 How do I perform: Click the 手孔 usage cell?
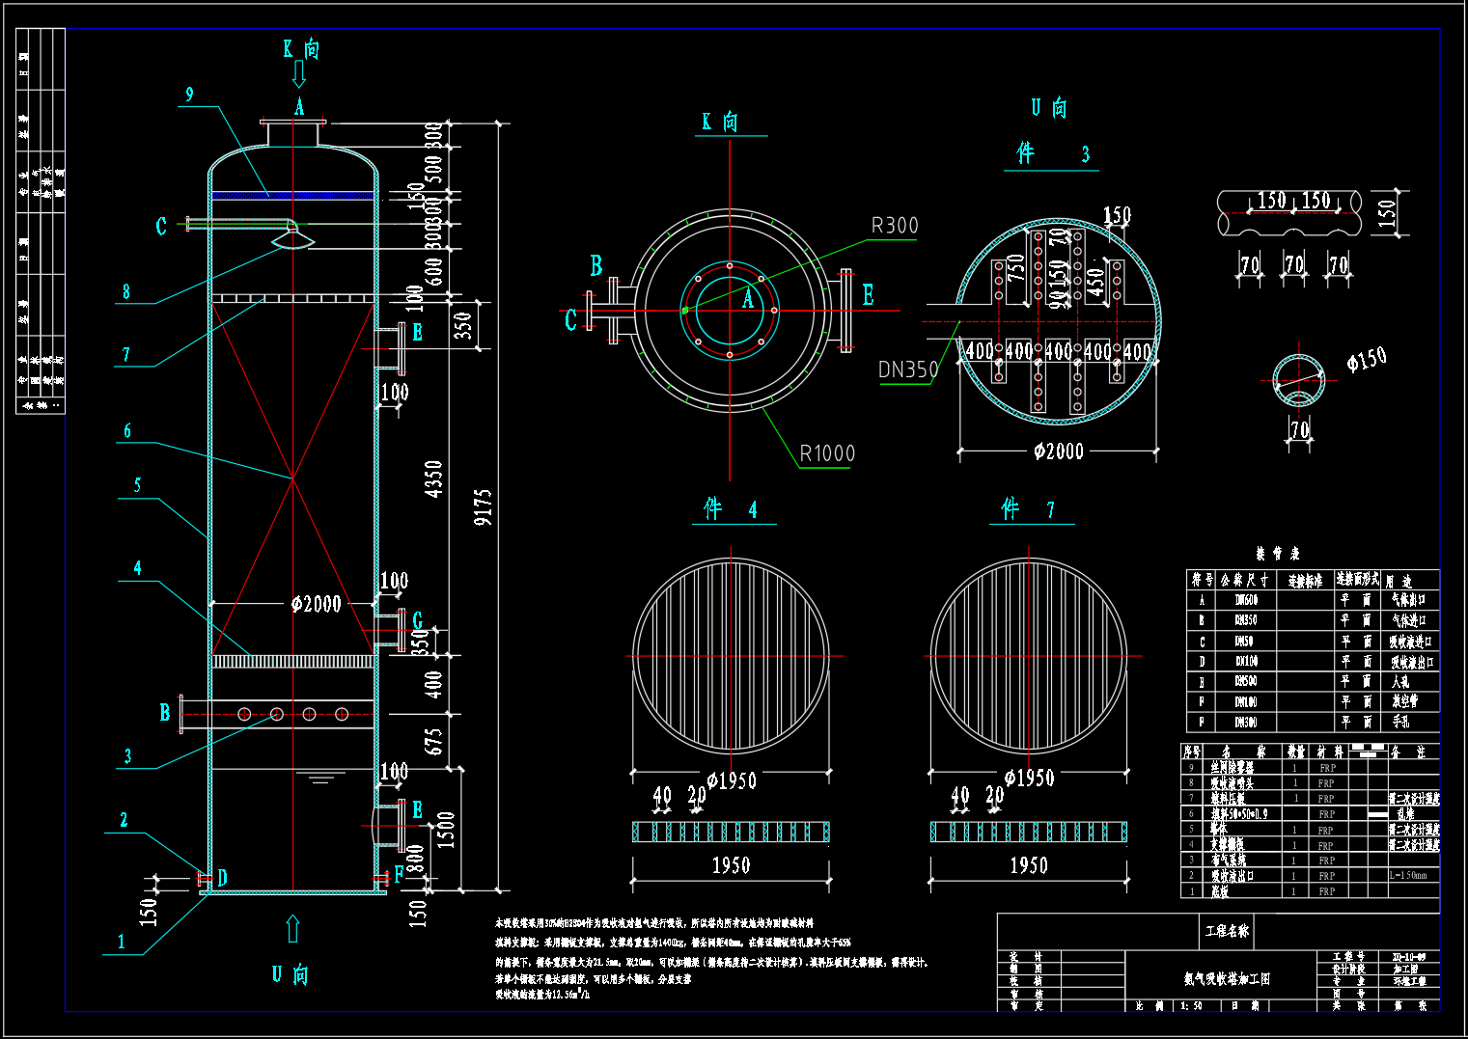click(1400, 722)
